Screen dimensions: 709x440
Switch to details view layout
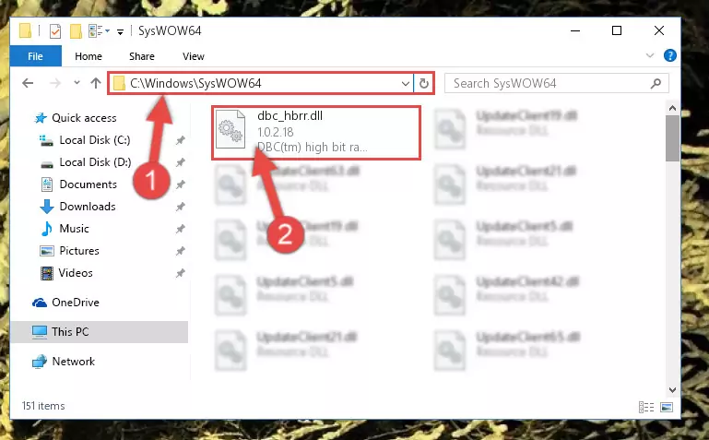[x=646, y=407]
